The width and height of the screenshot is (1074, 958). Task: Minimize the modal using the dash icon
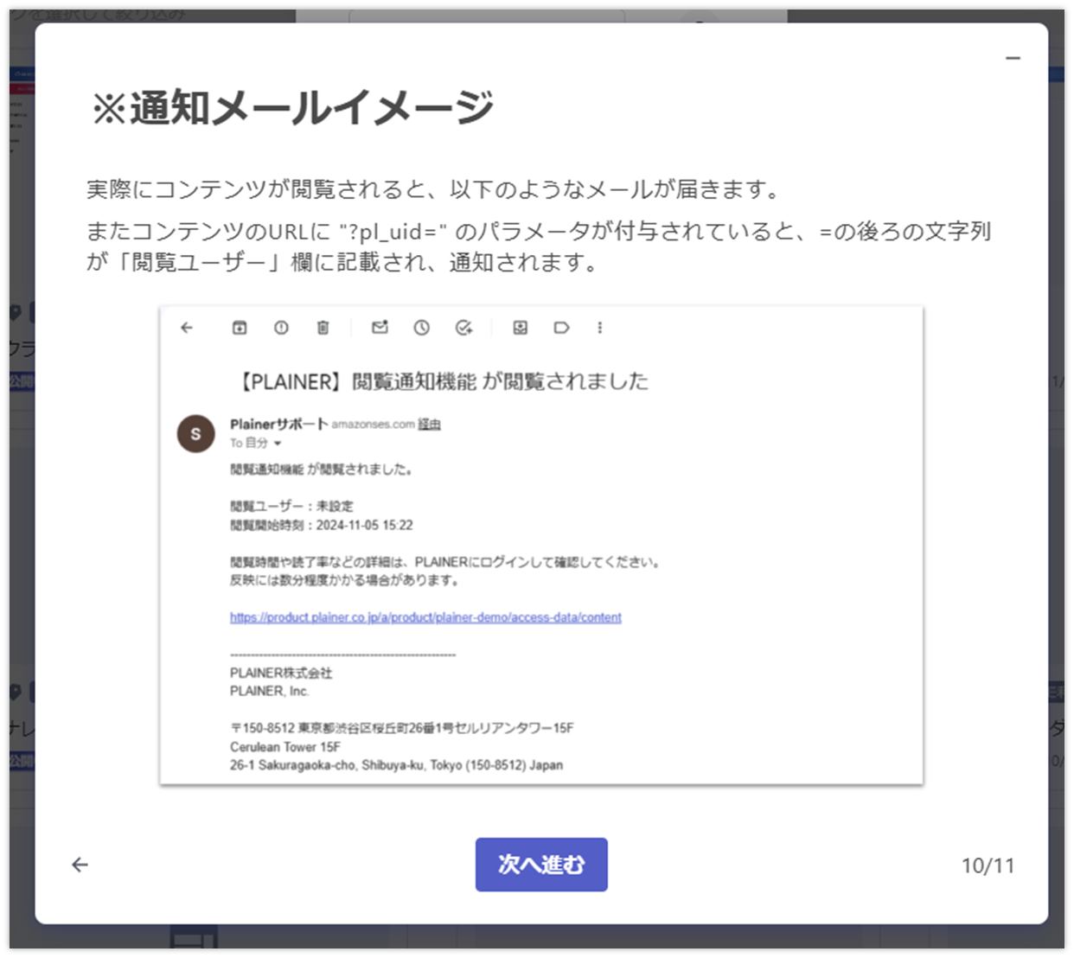click(1013, 58)
